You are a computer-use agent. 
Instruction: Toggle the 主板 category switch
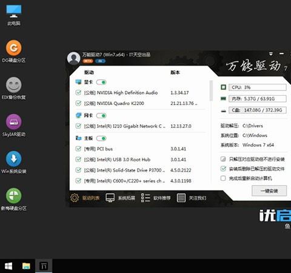tap(101, 138)
